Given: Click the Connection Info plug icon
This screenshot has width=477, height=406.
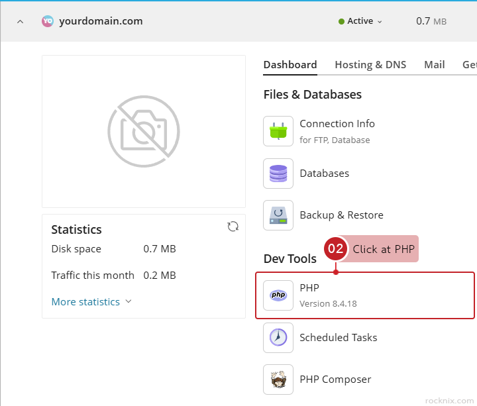Looking at the screenshot, I should point(278,131).
